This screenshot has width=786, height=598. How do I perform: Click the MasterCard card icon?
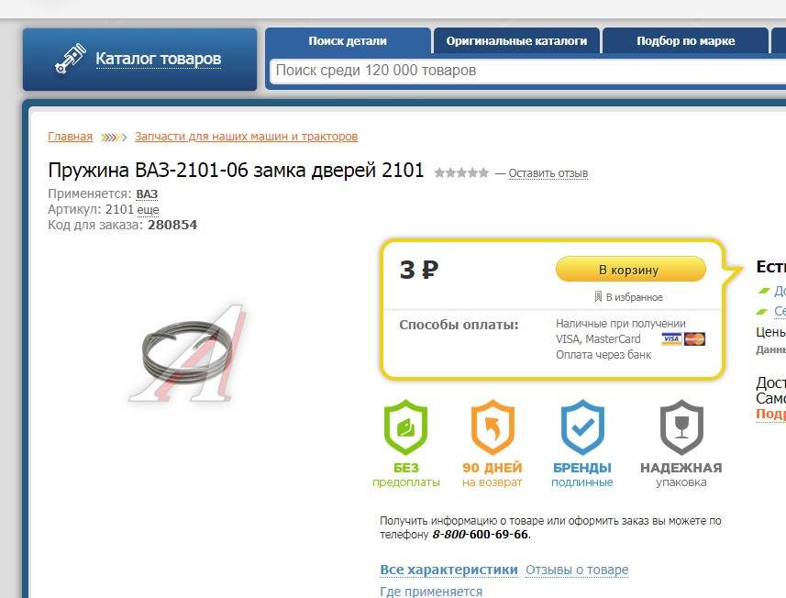695,338
